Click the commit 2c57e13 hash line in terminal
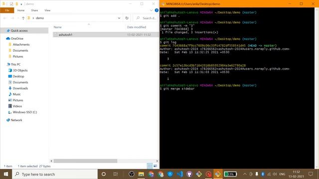 coord(203,66)
